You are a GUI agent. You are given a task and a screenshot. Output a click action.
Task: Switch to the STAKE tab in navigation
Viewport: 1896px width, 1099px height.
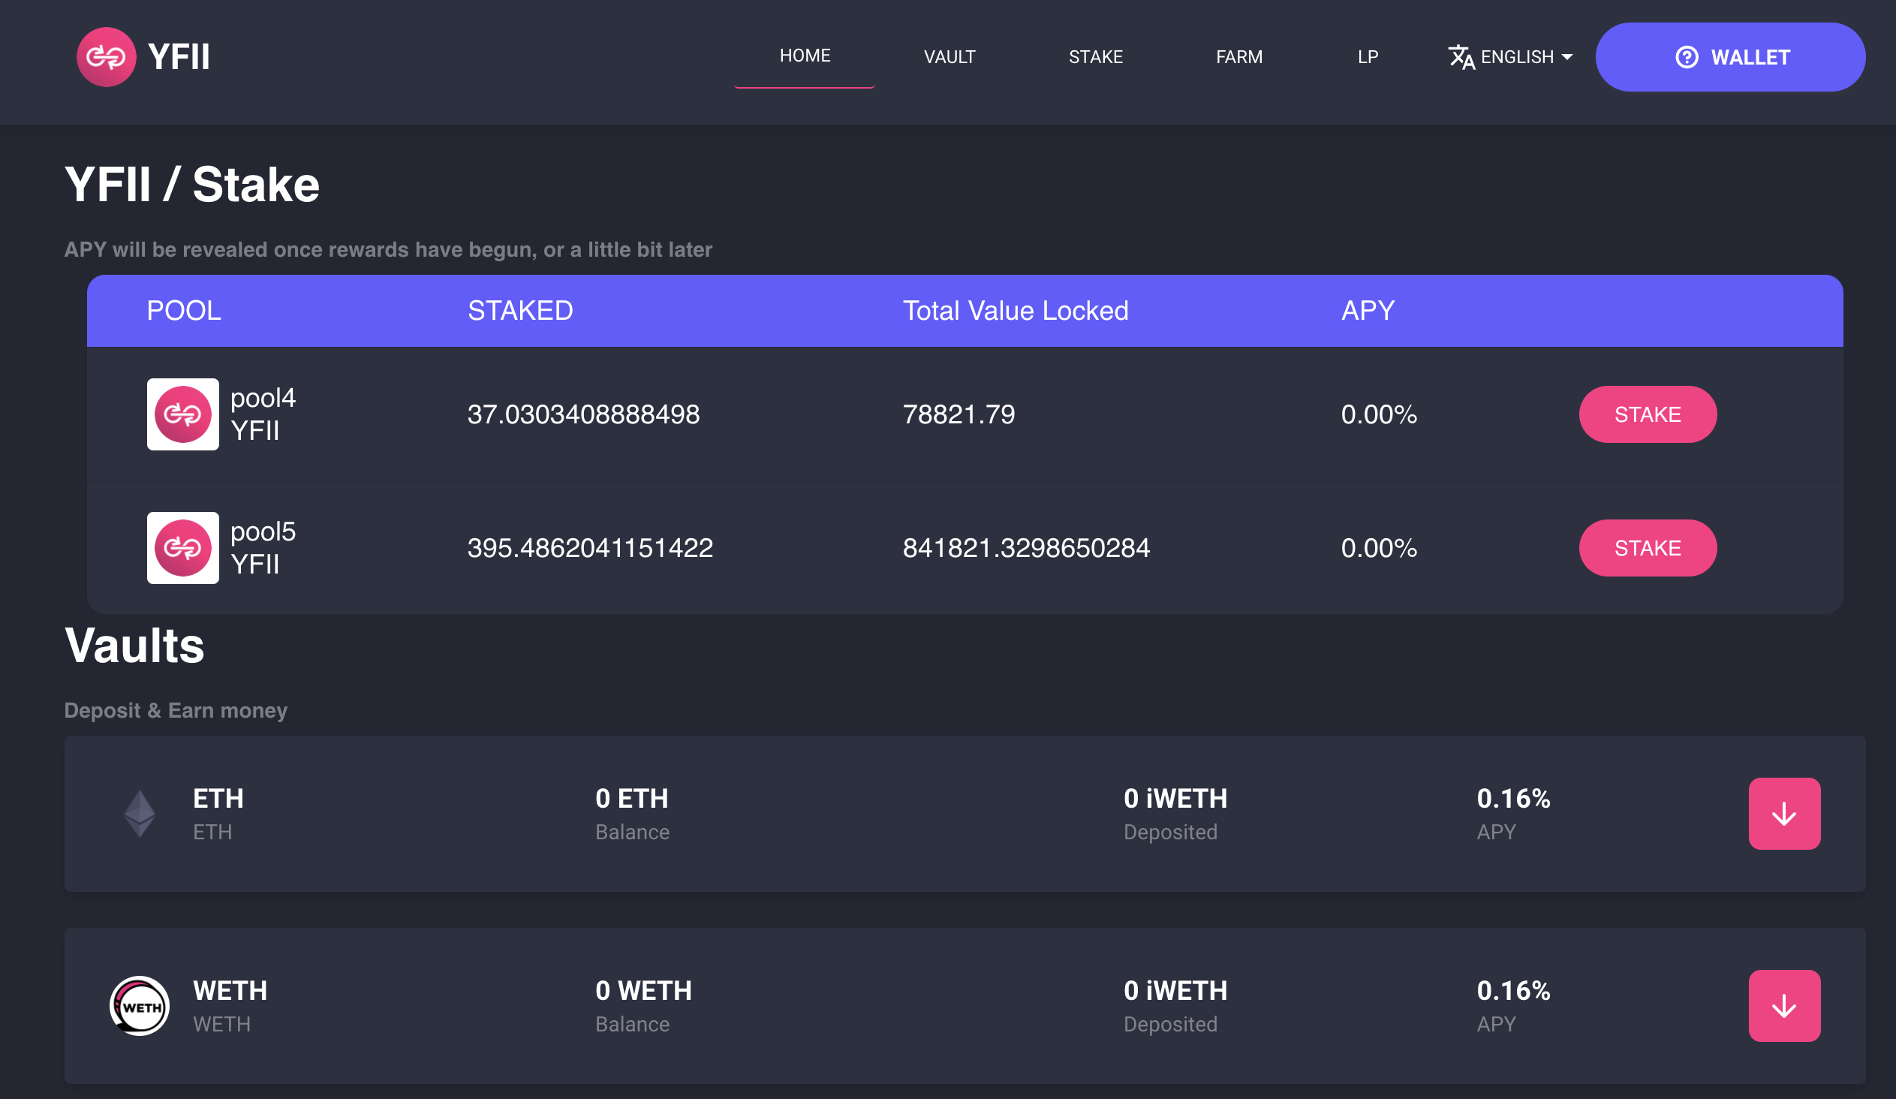pos(1095,57)
